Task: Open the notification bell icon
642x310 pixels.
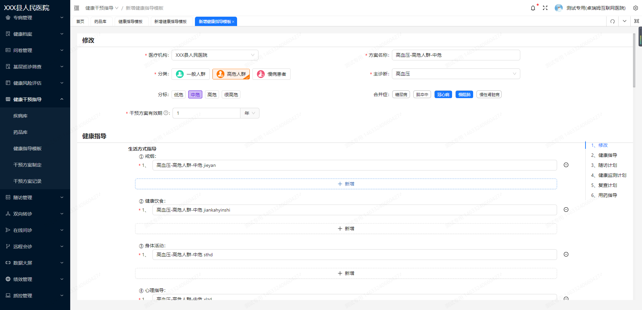Action: (x=533, y=8)
